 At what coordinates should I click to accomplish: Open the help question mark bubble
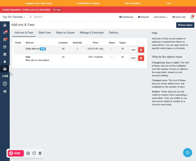click(x=187, y=152)
